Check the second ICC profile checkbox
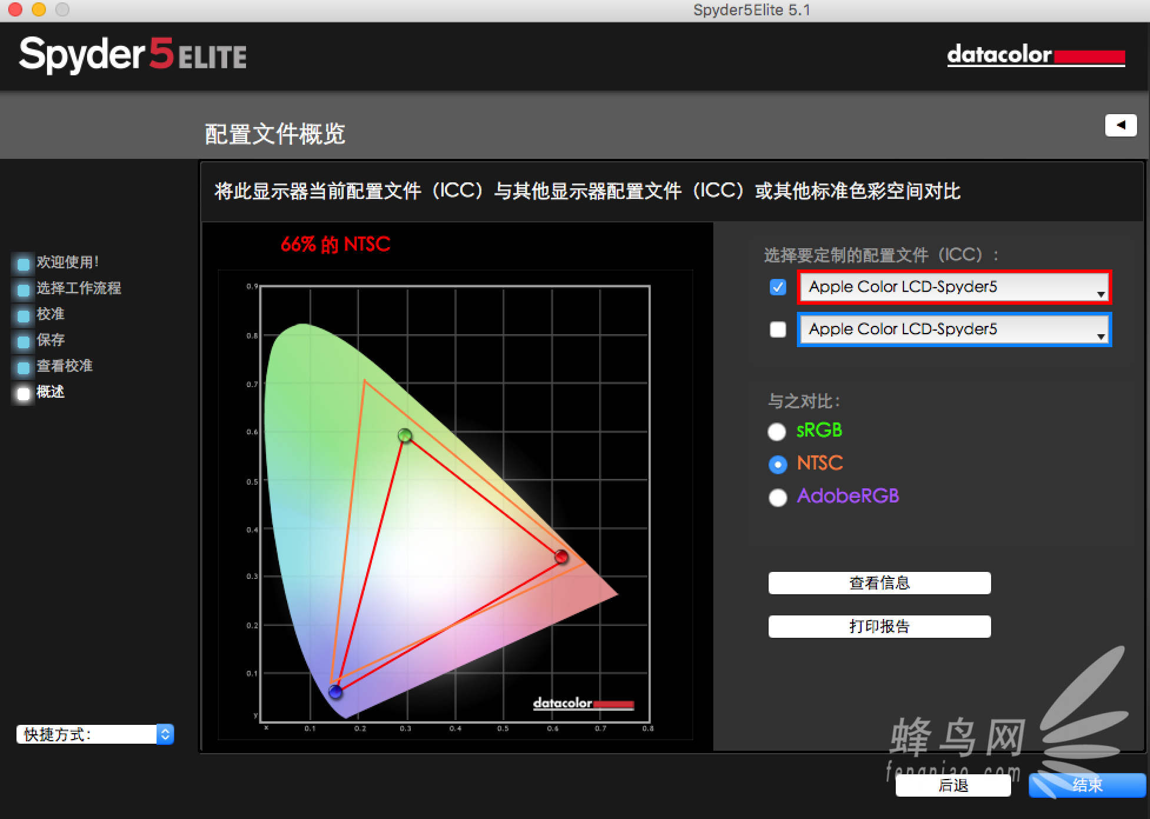This screenshot has height=819, width=1150. 777,329
